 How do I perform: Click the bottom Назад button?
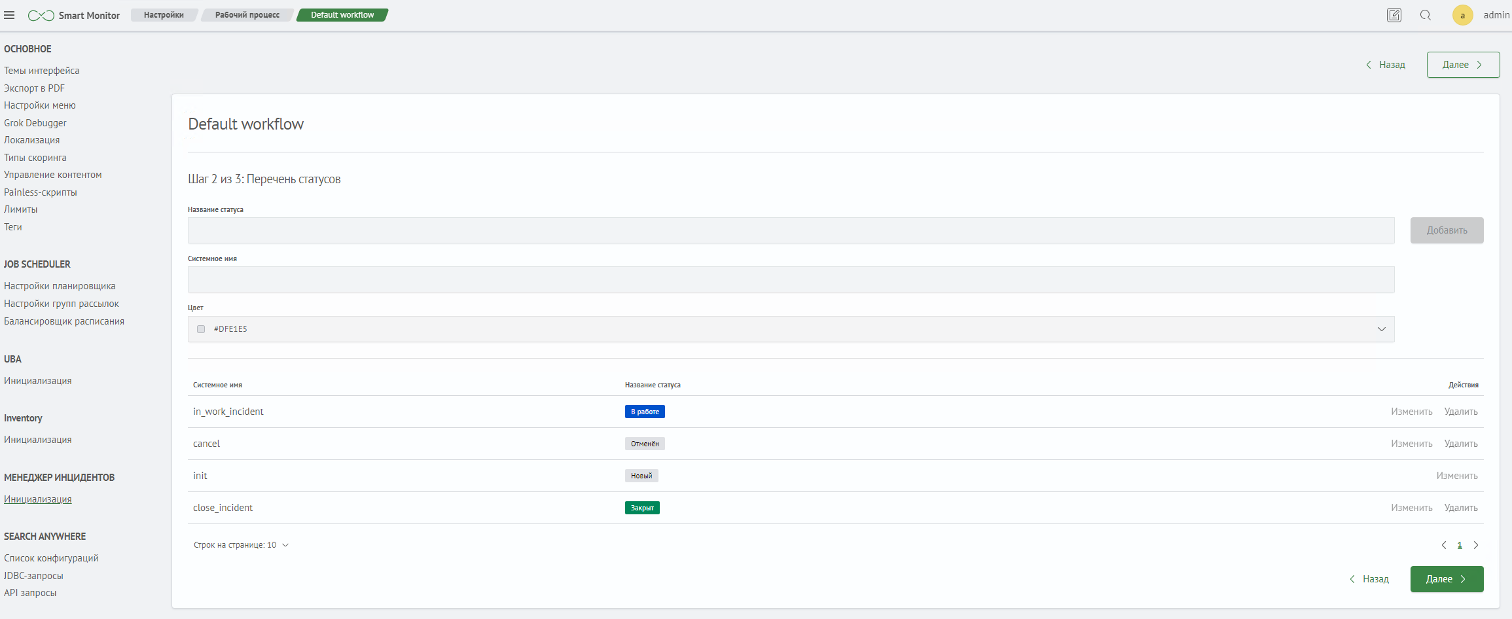pyautogui.click(x=1369, y=579)
